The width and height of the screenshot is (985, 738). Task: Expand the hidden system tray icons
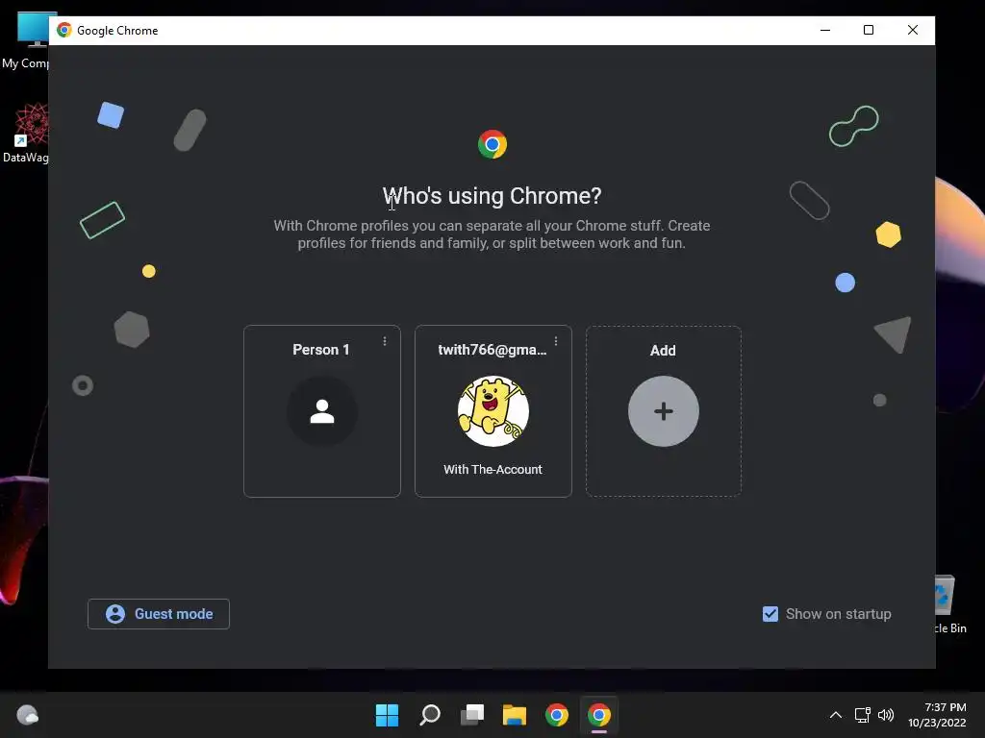(836, 715)
